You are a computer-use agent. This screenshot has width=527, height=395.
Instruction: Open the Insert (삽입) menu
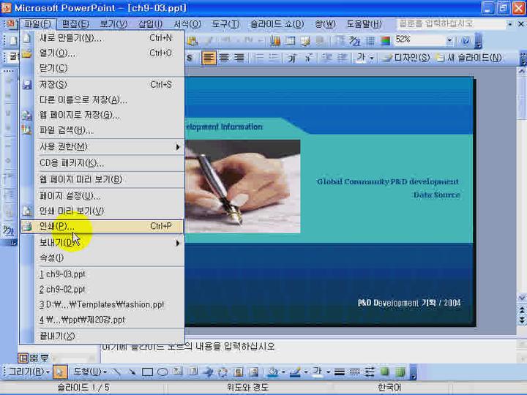click(151, 24)
